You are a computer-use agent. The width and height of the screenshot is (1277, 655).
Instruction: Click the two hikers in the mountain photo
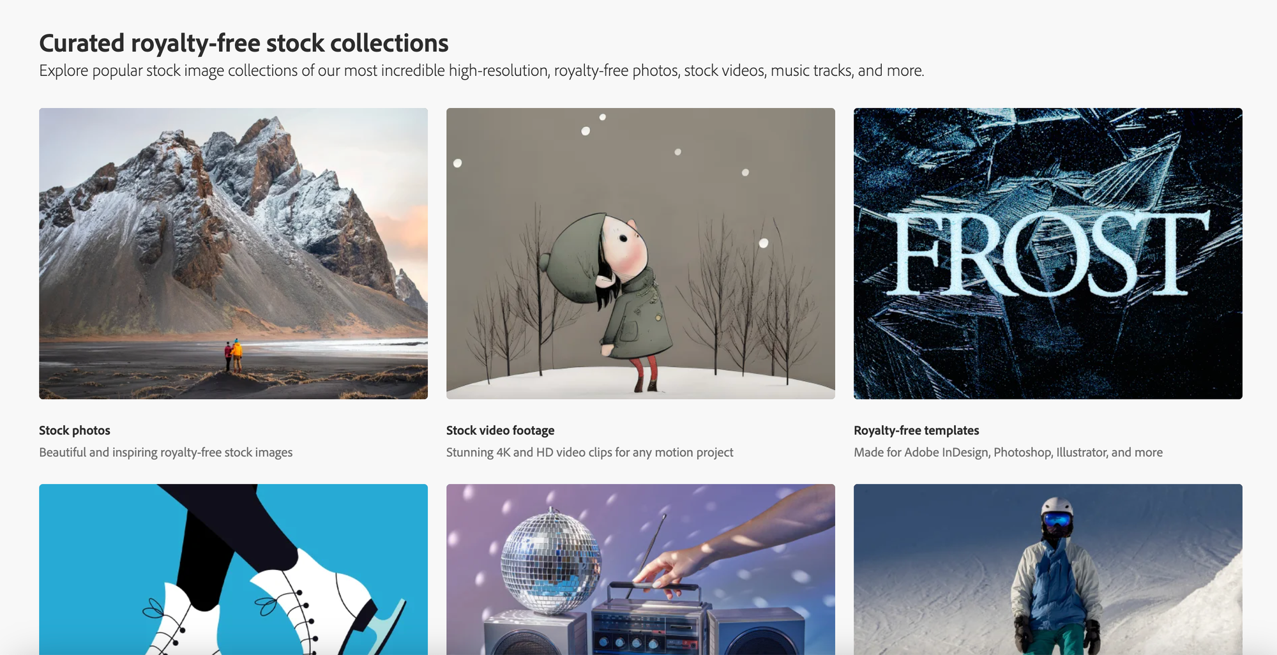[233, 355]
